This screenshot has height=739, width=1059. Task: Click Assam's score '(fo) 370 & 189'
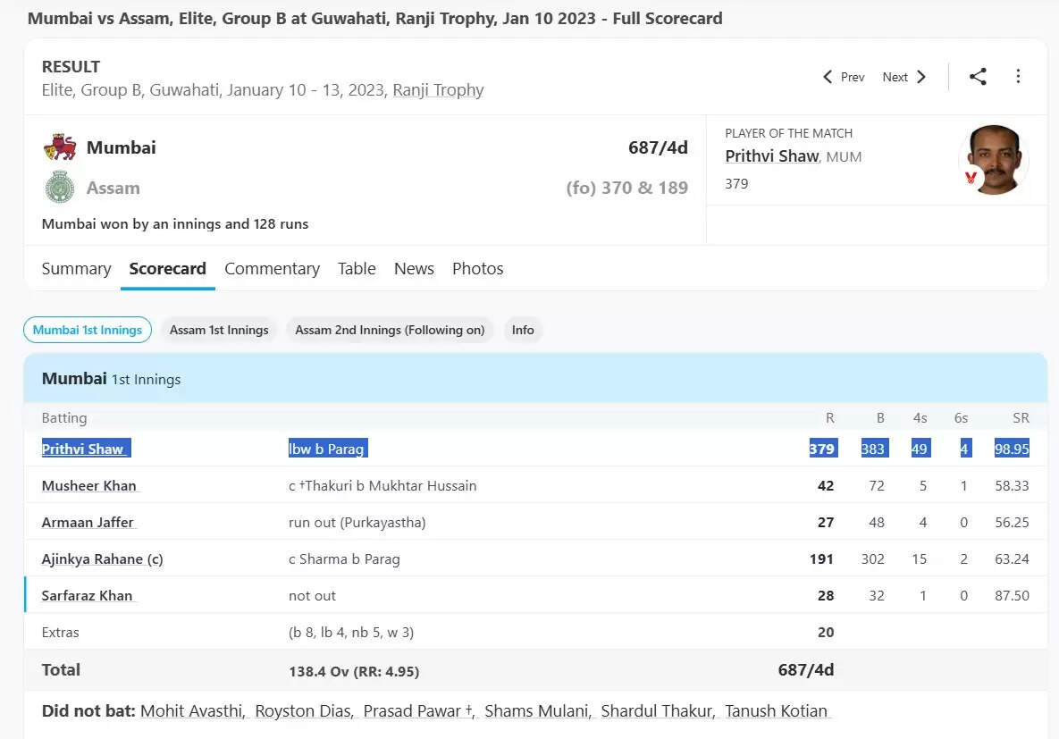click(626, 188)
